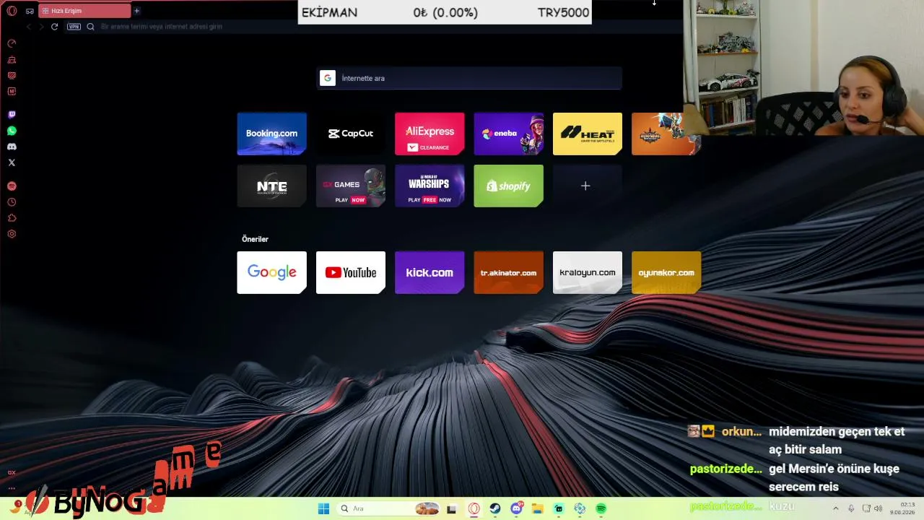The image size is (924, 520).
Task: Click the Google icon in the search box
Action: [x=328, y=78]
